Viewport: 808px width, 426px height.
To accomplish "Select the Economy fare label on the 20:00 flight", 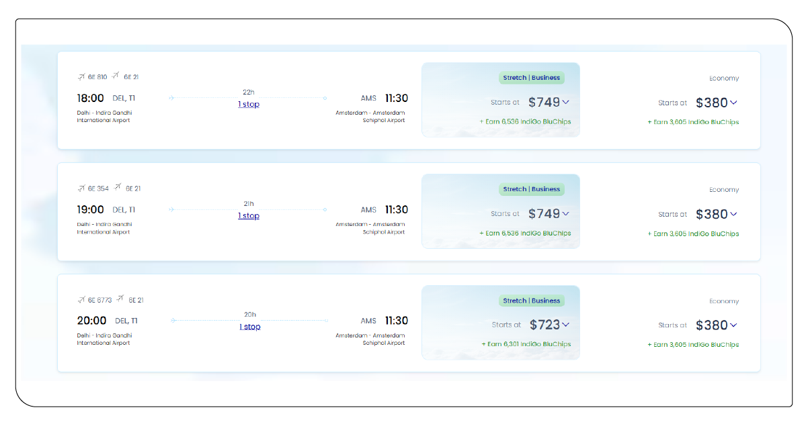I will 724,301.
